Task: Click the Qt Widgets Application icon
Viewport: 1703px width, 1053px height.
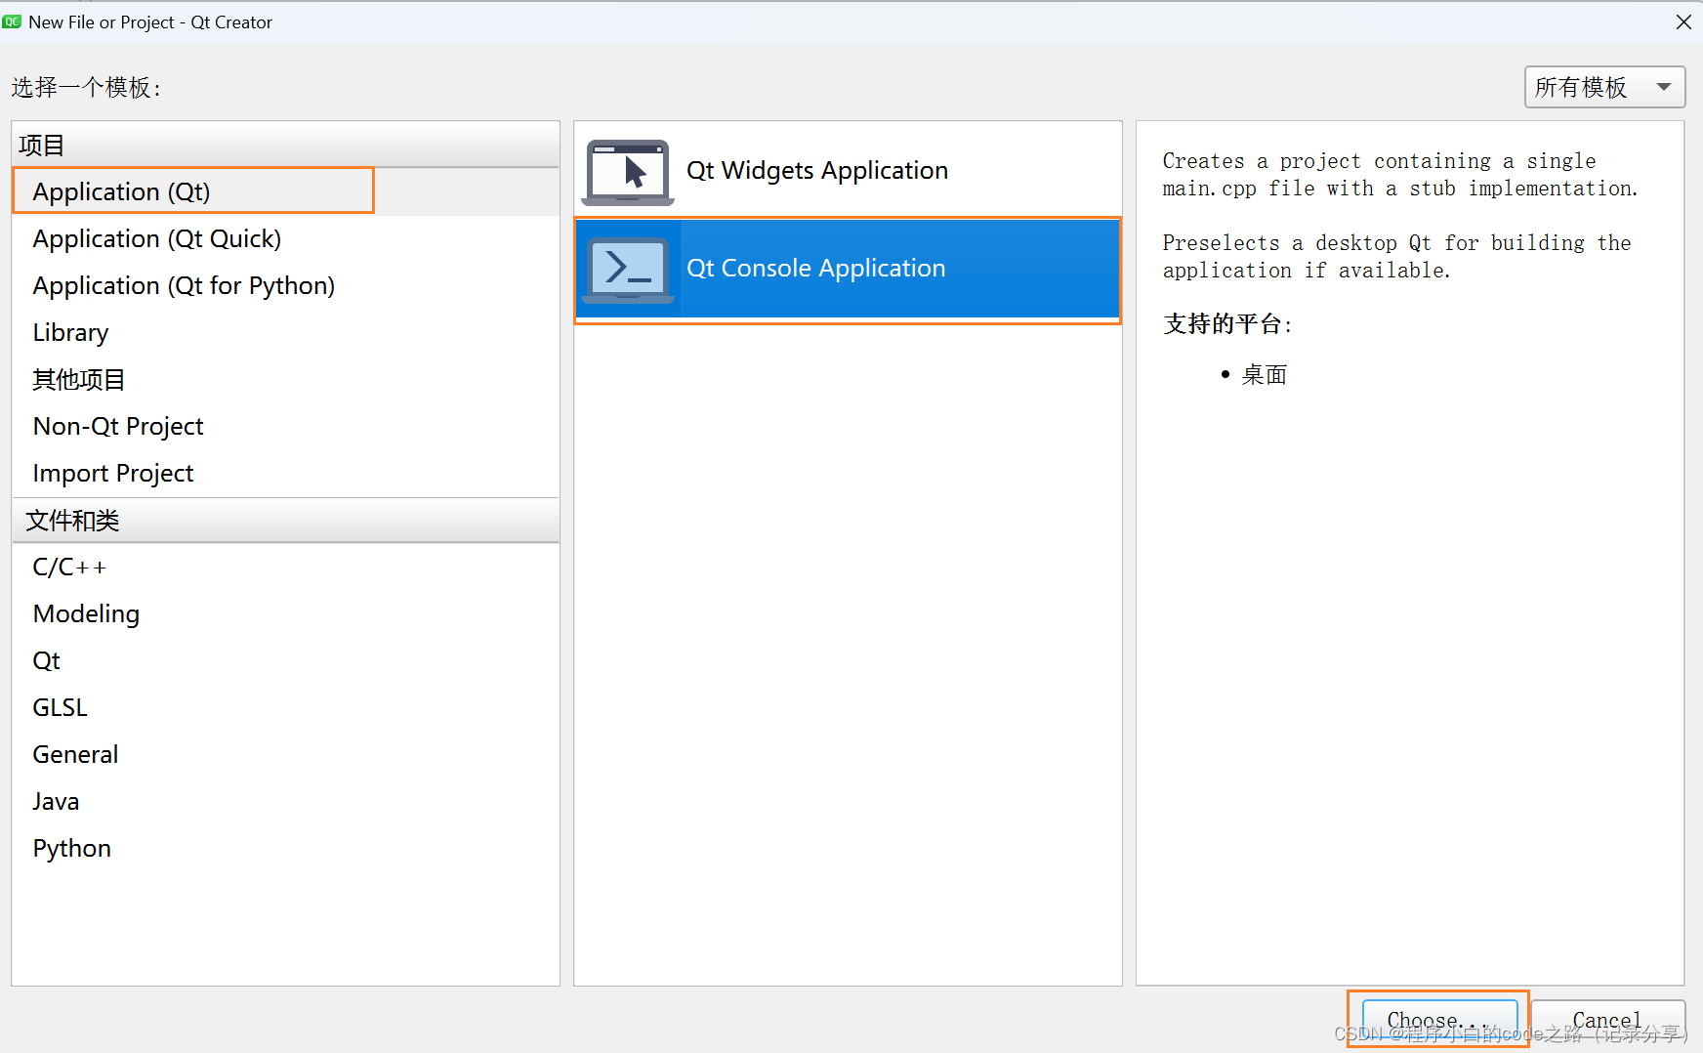Action: [628, 172]
